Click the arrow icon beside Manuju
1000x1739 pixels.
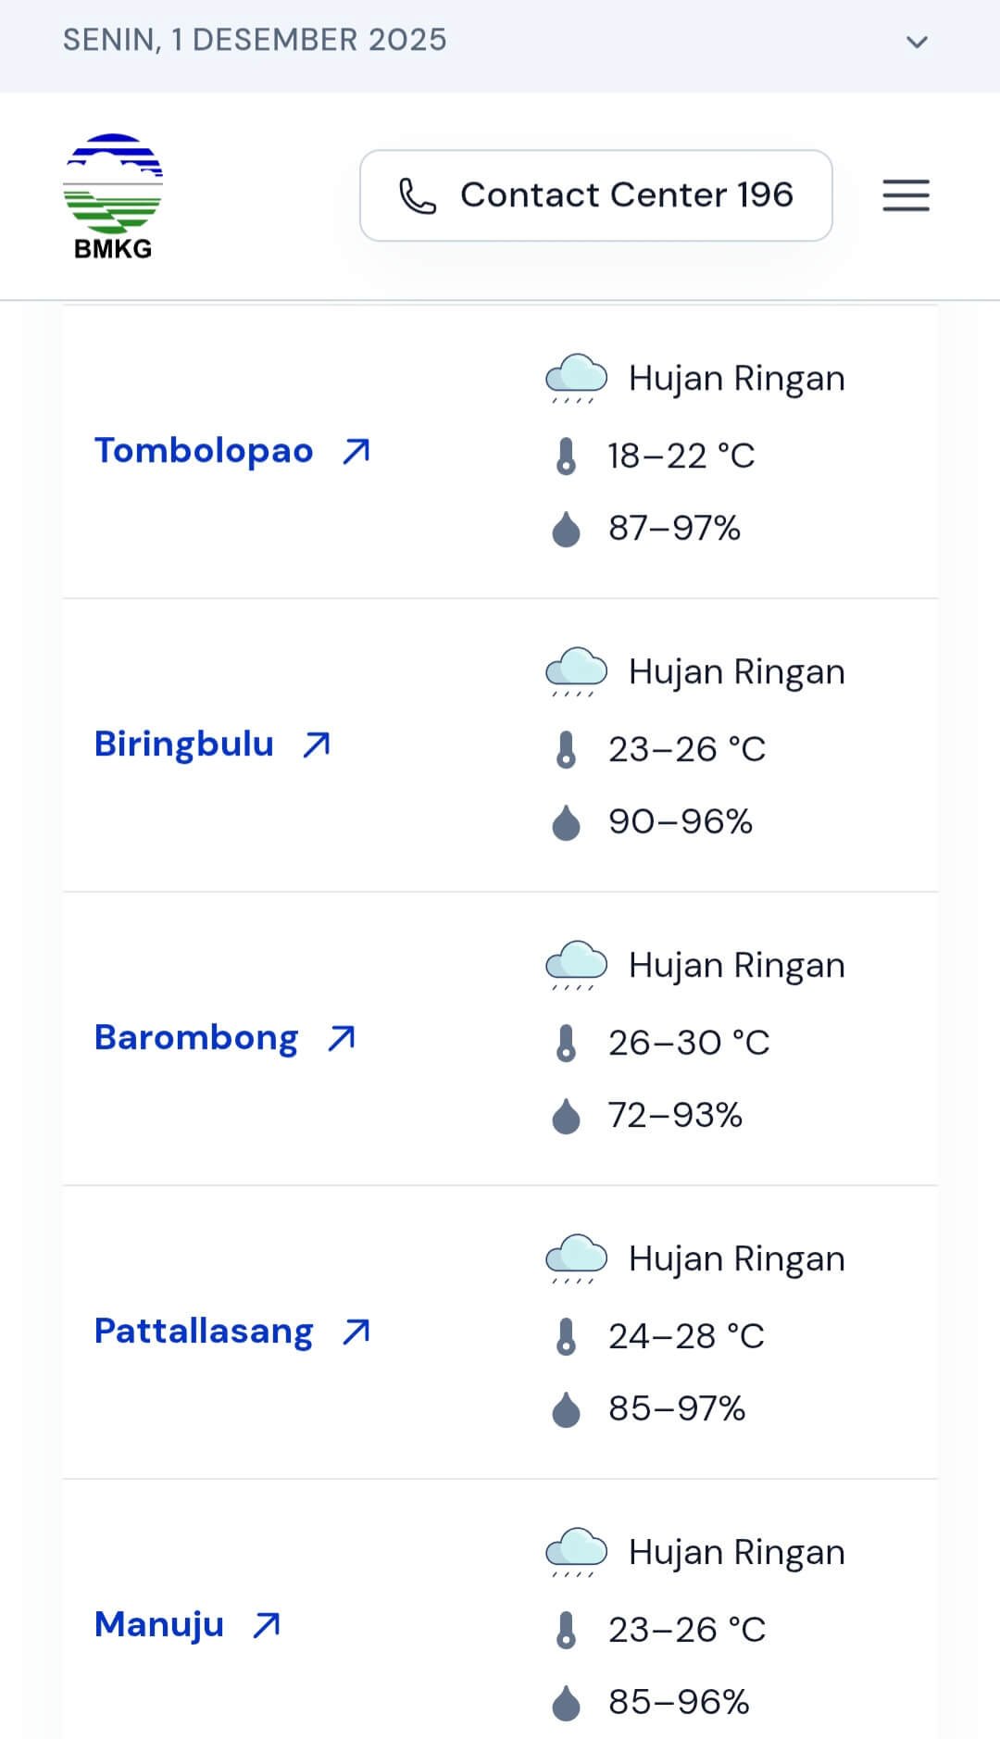click(267, 1625)
